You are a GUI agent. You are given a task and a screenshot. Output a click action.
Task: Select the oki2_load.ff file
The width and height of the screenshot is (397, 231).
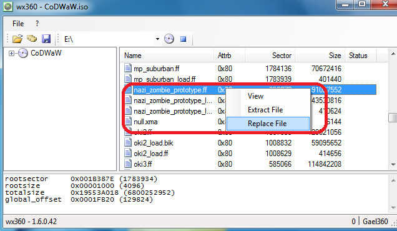pyautogui.click(x=150, y=154)
